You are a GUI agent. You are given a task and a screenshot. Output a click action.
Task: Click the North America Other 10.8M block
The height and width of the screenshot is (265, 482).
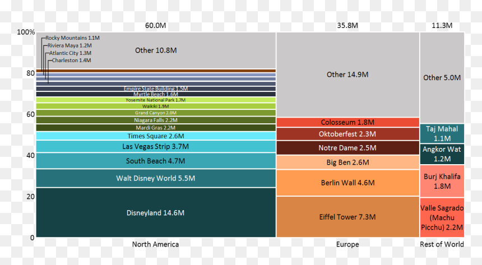coord(156,50)
